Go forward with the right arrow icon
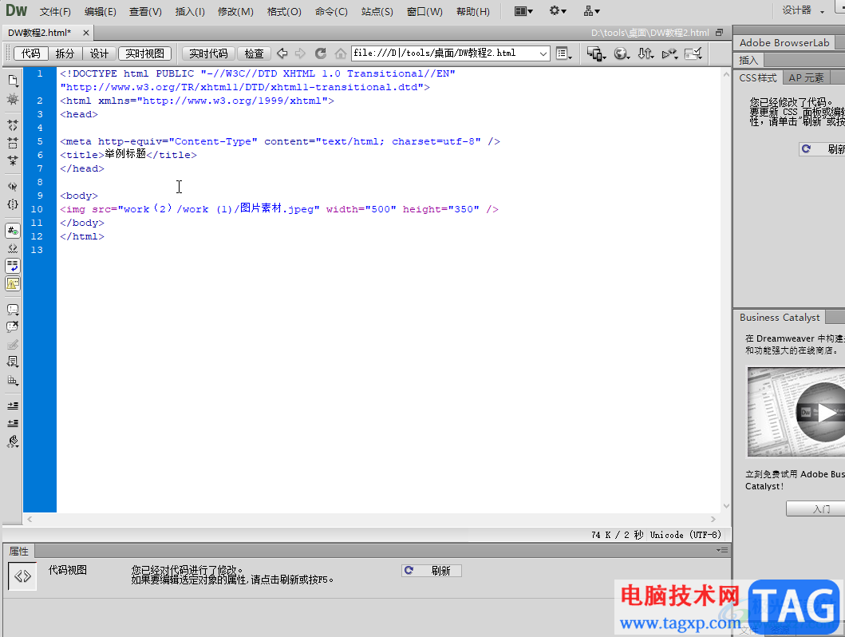The height and width of the screenshot is (637, 845). pyautogui.click(x=300, y=53)
